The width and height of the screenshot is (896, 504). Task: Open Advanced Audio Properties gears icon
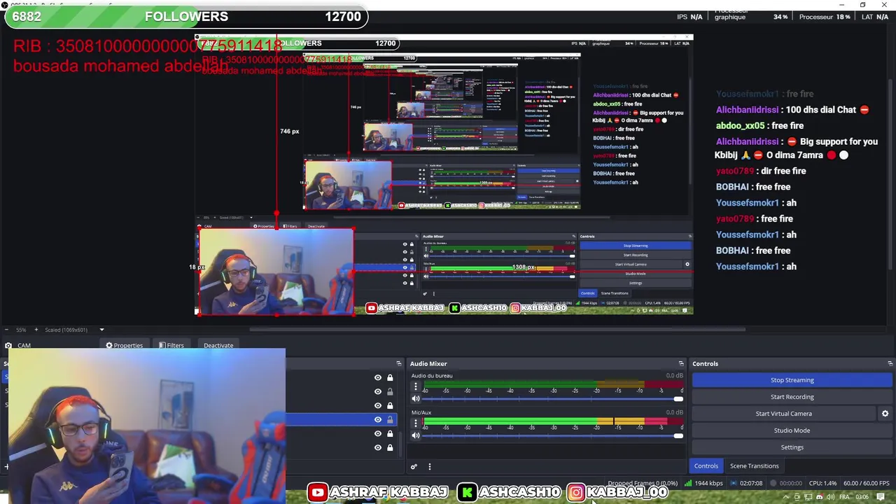coord(414,466)
